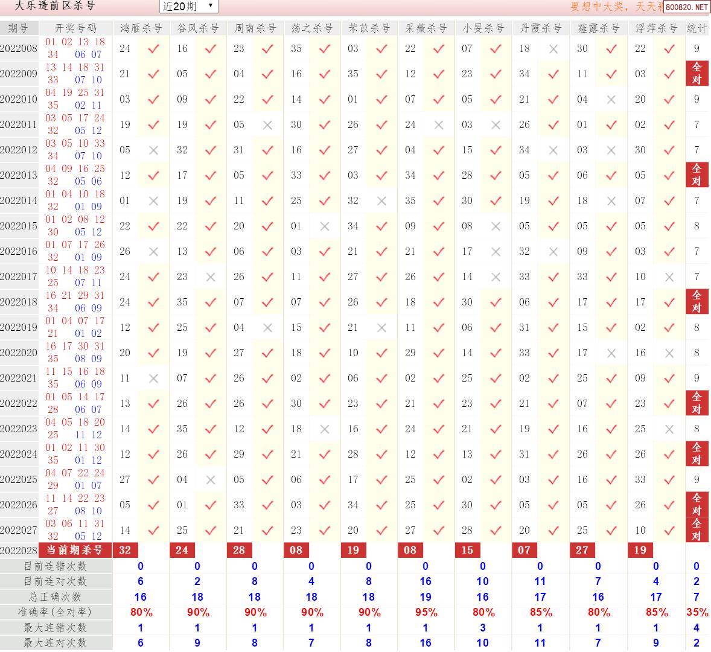The width and height of the screenshot is (711, 652).
Task: Click period number 2022020 in 期号 column
Action: (x=19, y=353)
